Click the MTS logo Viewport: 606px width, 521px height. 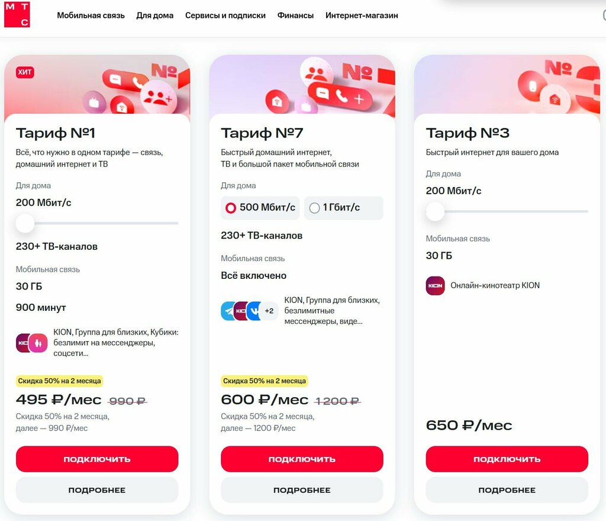click(17, 14)
